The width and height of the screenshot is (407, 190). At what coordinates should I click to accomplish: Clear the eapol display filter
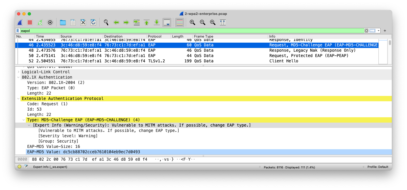coord(366,31)
